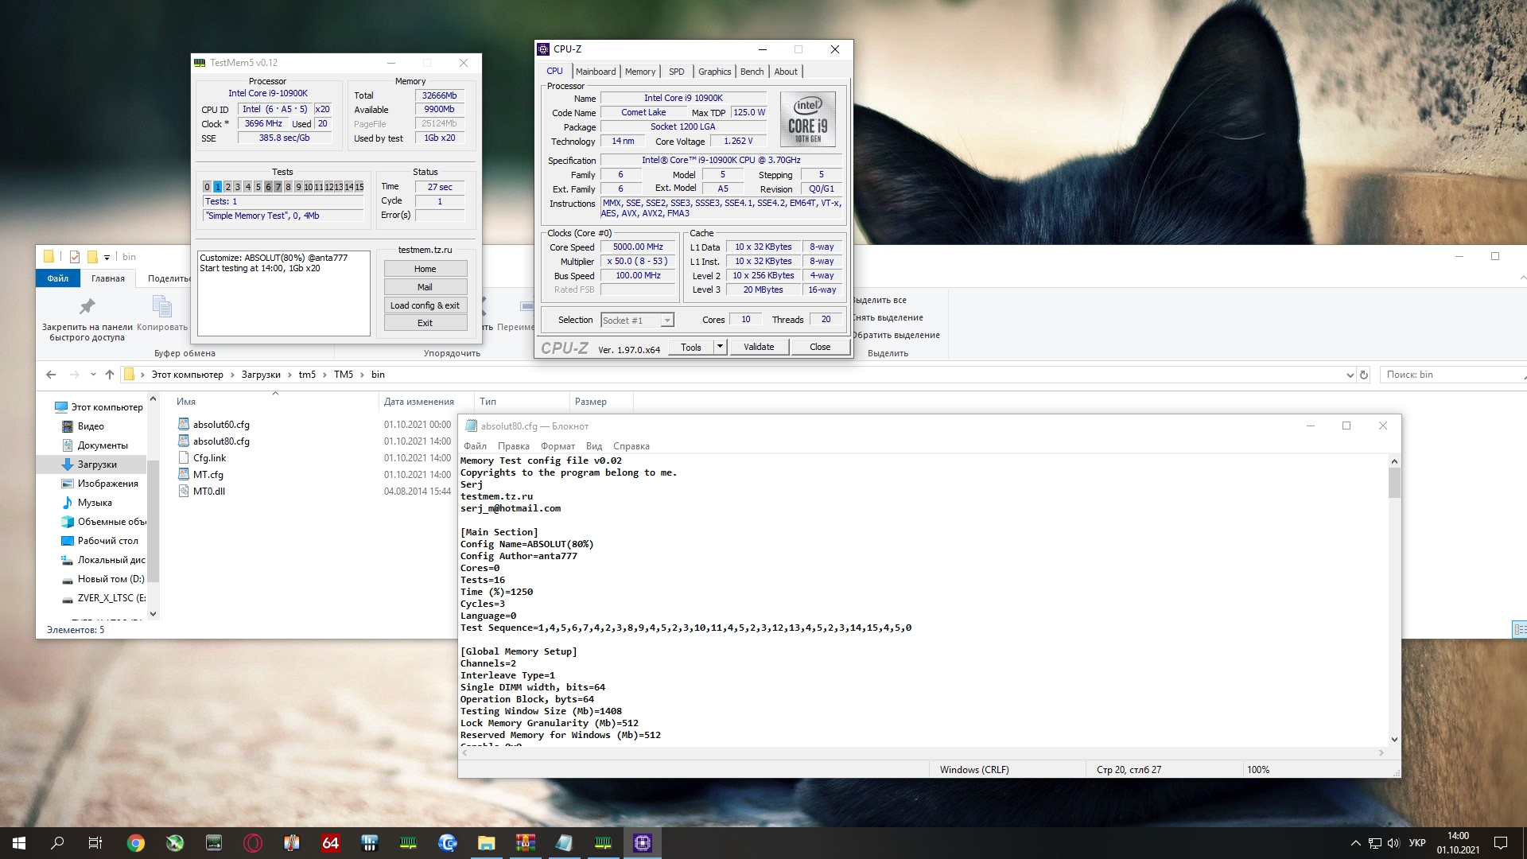This screenshot has width=1527, height=859.
Task: Expand the CPU-Z Tools dropdown arrow
Action: 720,347
